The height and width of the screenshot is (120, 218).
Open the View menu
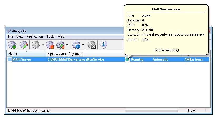pyautogui.click(x=20, y=37)
